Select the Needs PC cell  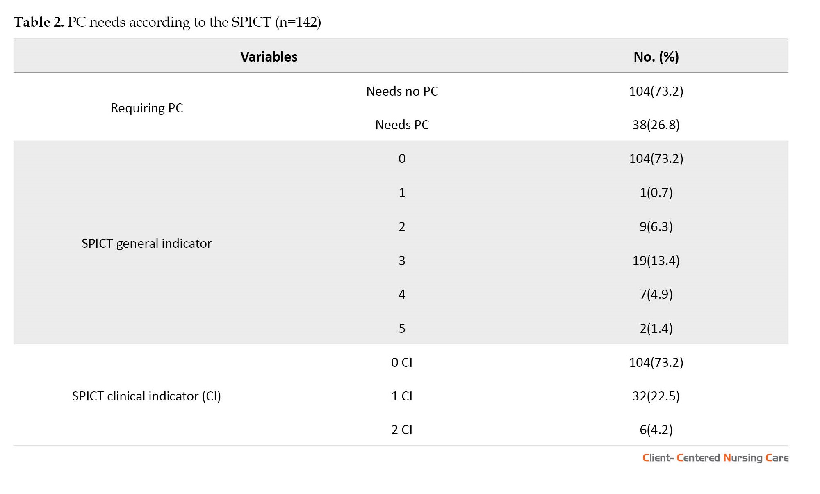click(x=402, y=125)
